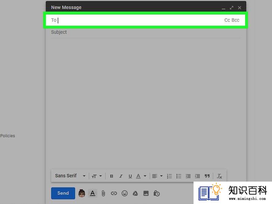Click the text color A icon
The height and width of the screenshot is (204, 272).
coord(138,176)
